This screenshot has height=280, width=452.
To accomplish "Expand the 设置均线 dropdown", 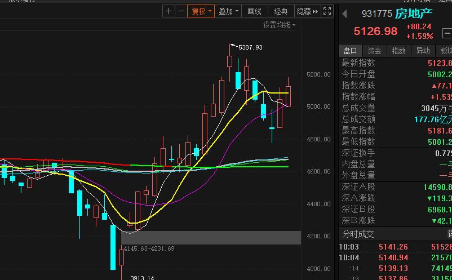I will (279, 25).
